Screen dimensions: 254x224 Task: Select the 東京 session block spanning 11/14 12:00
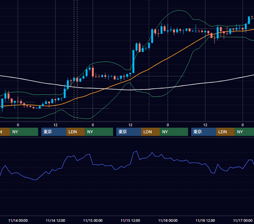(x=54, y=132)
